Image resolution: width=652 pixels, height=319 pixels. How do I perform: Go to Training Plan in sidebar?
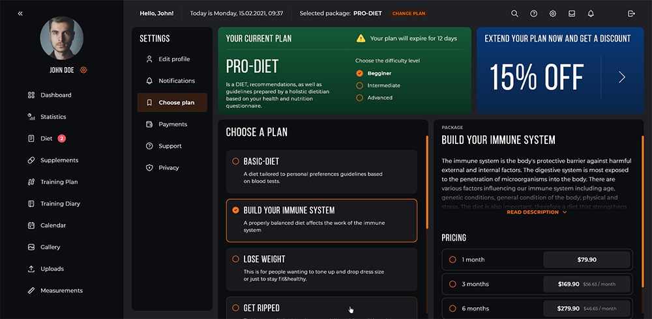[59, 182]
